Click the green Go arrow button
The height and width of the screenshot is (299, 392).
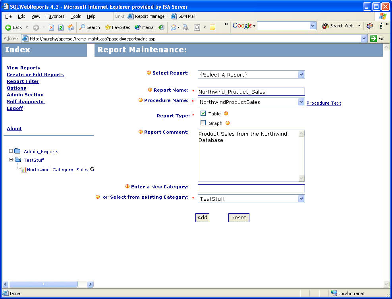click(373, 38)
